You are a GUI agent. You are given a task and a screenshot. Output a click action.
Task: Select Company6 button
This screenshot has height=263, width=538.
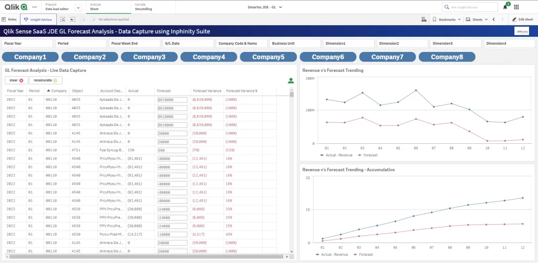328,57
